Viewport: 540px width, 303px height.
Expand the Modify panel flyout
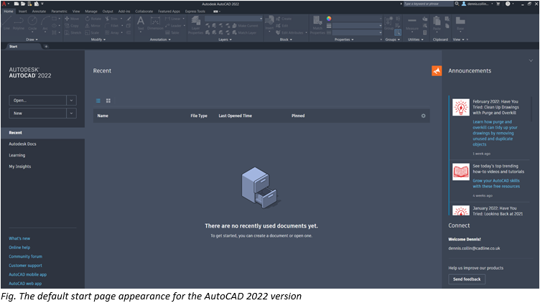coord(98,39)
